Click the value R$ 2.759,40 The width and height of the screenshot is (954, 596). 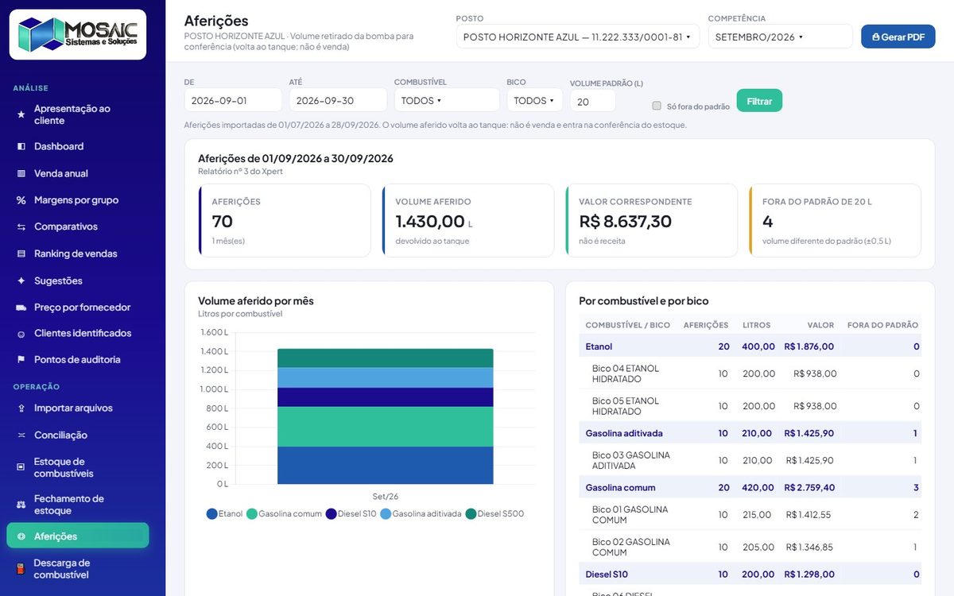pyautogui.click(x=809, y=487)
